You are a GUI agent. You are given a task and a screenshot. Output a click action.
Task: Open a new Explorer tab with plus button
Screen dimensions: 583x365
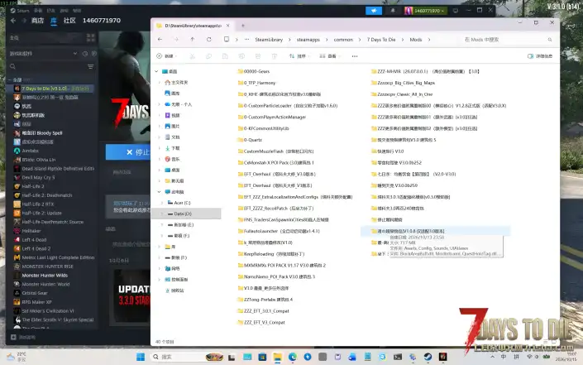pos(243,26)
